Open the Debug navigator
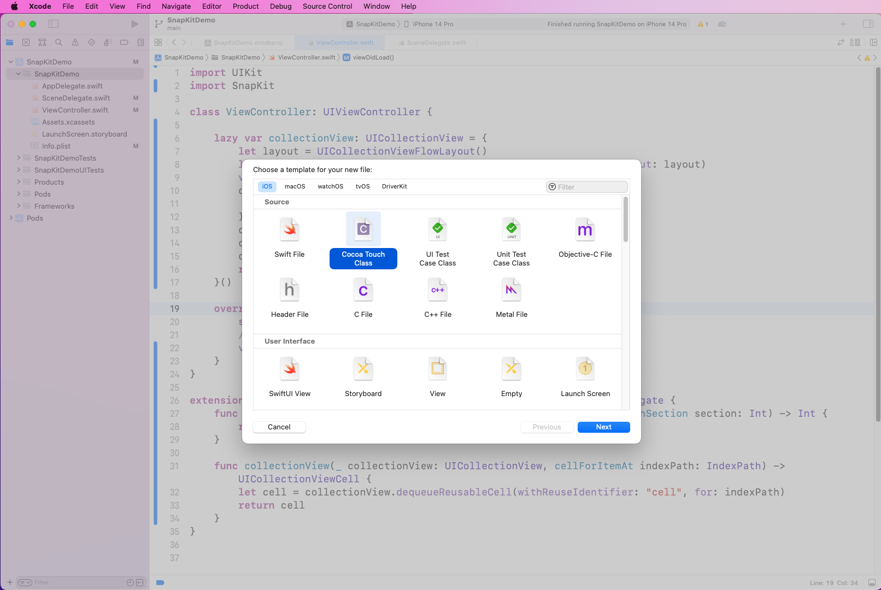Screen dimensions: 881x590 (x=108, y=42)
